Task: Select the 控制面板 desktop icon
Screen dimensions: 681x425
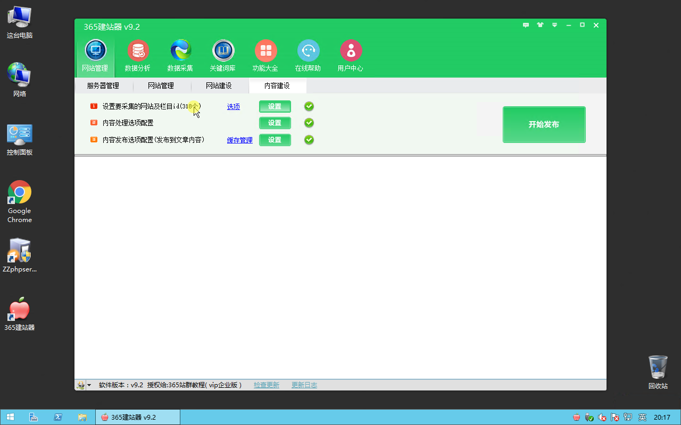Action: click(x=20, y=139)
